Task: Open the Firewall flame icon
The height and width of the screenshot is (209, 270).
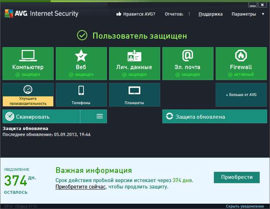Action: (241, 56)
